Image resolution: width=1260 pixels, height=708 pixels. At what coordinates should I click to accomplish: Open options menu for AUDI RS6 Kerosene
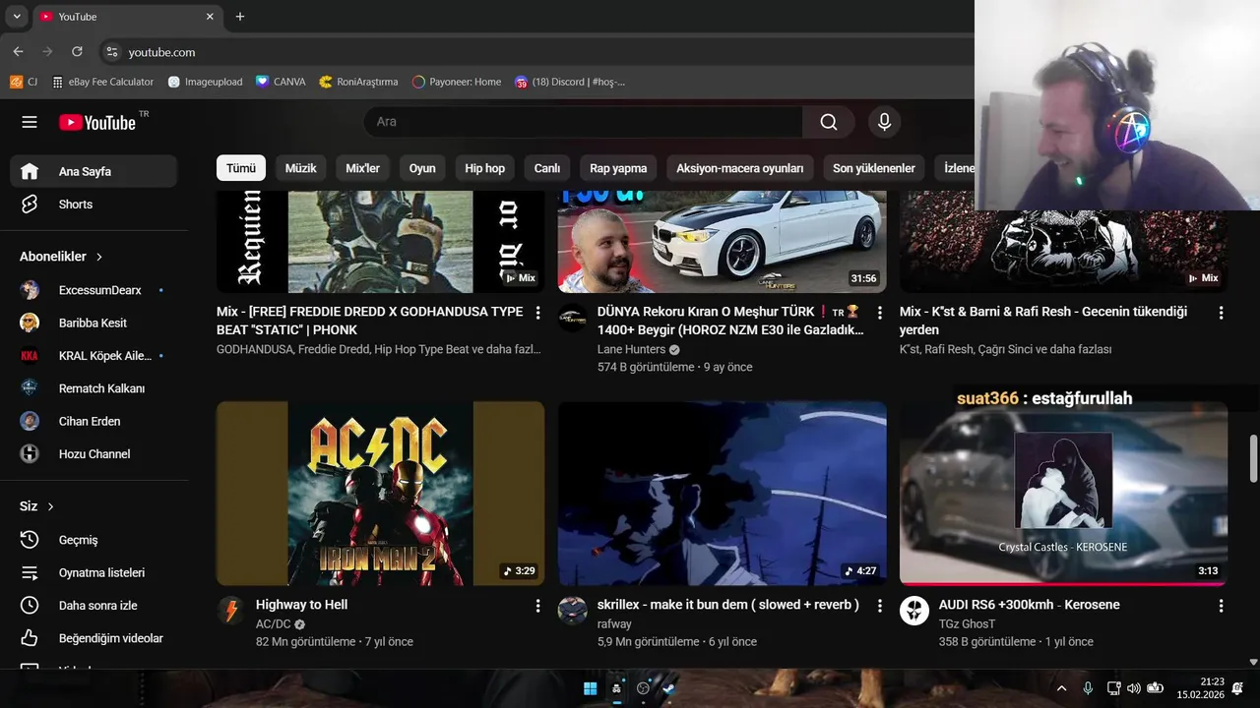coord(1221,606)
